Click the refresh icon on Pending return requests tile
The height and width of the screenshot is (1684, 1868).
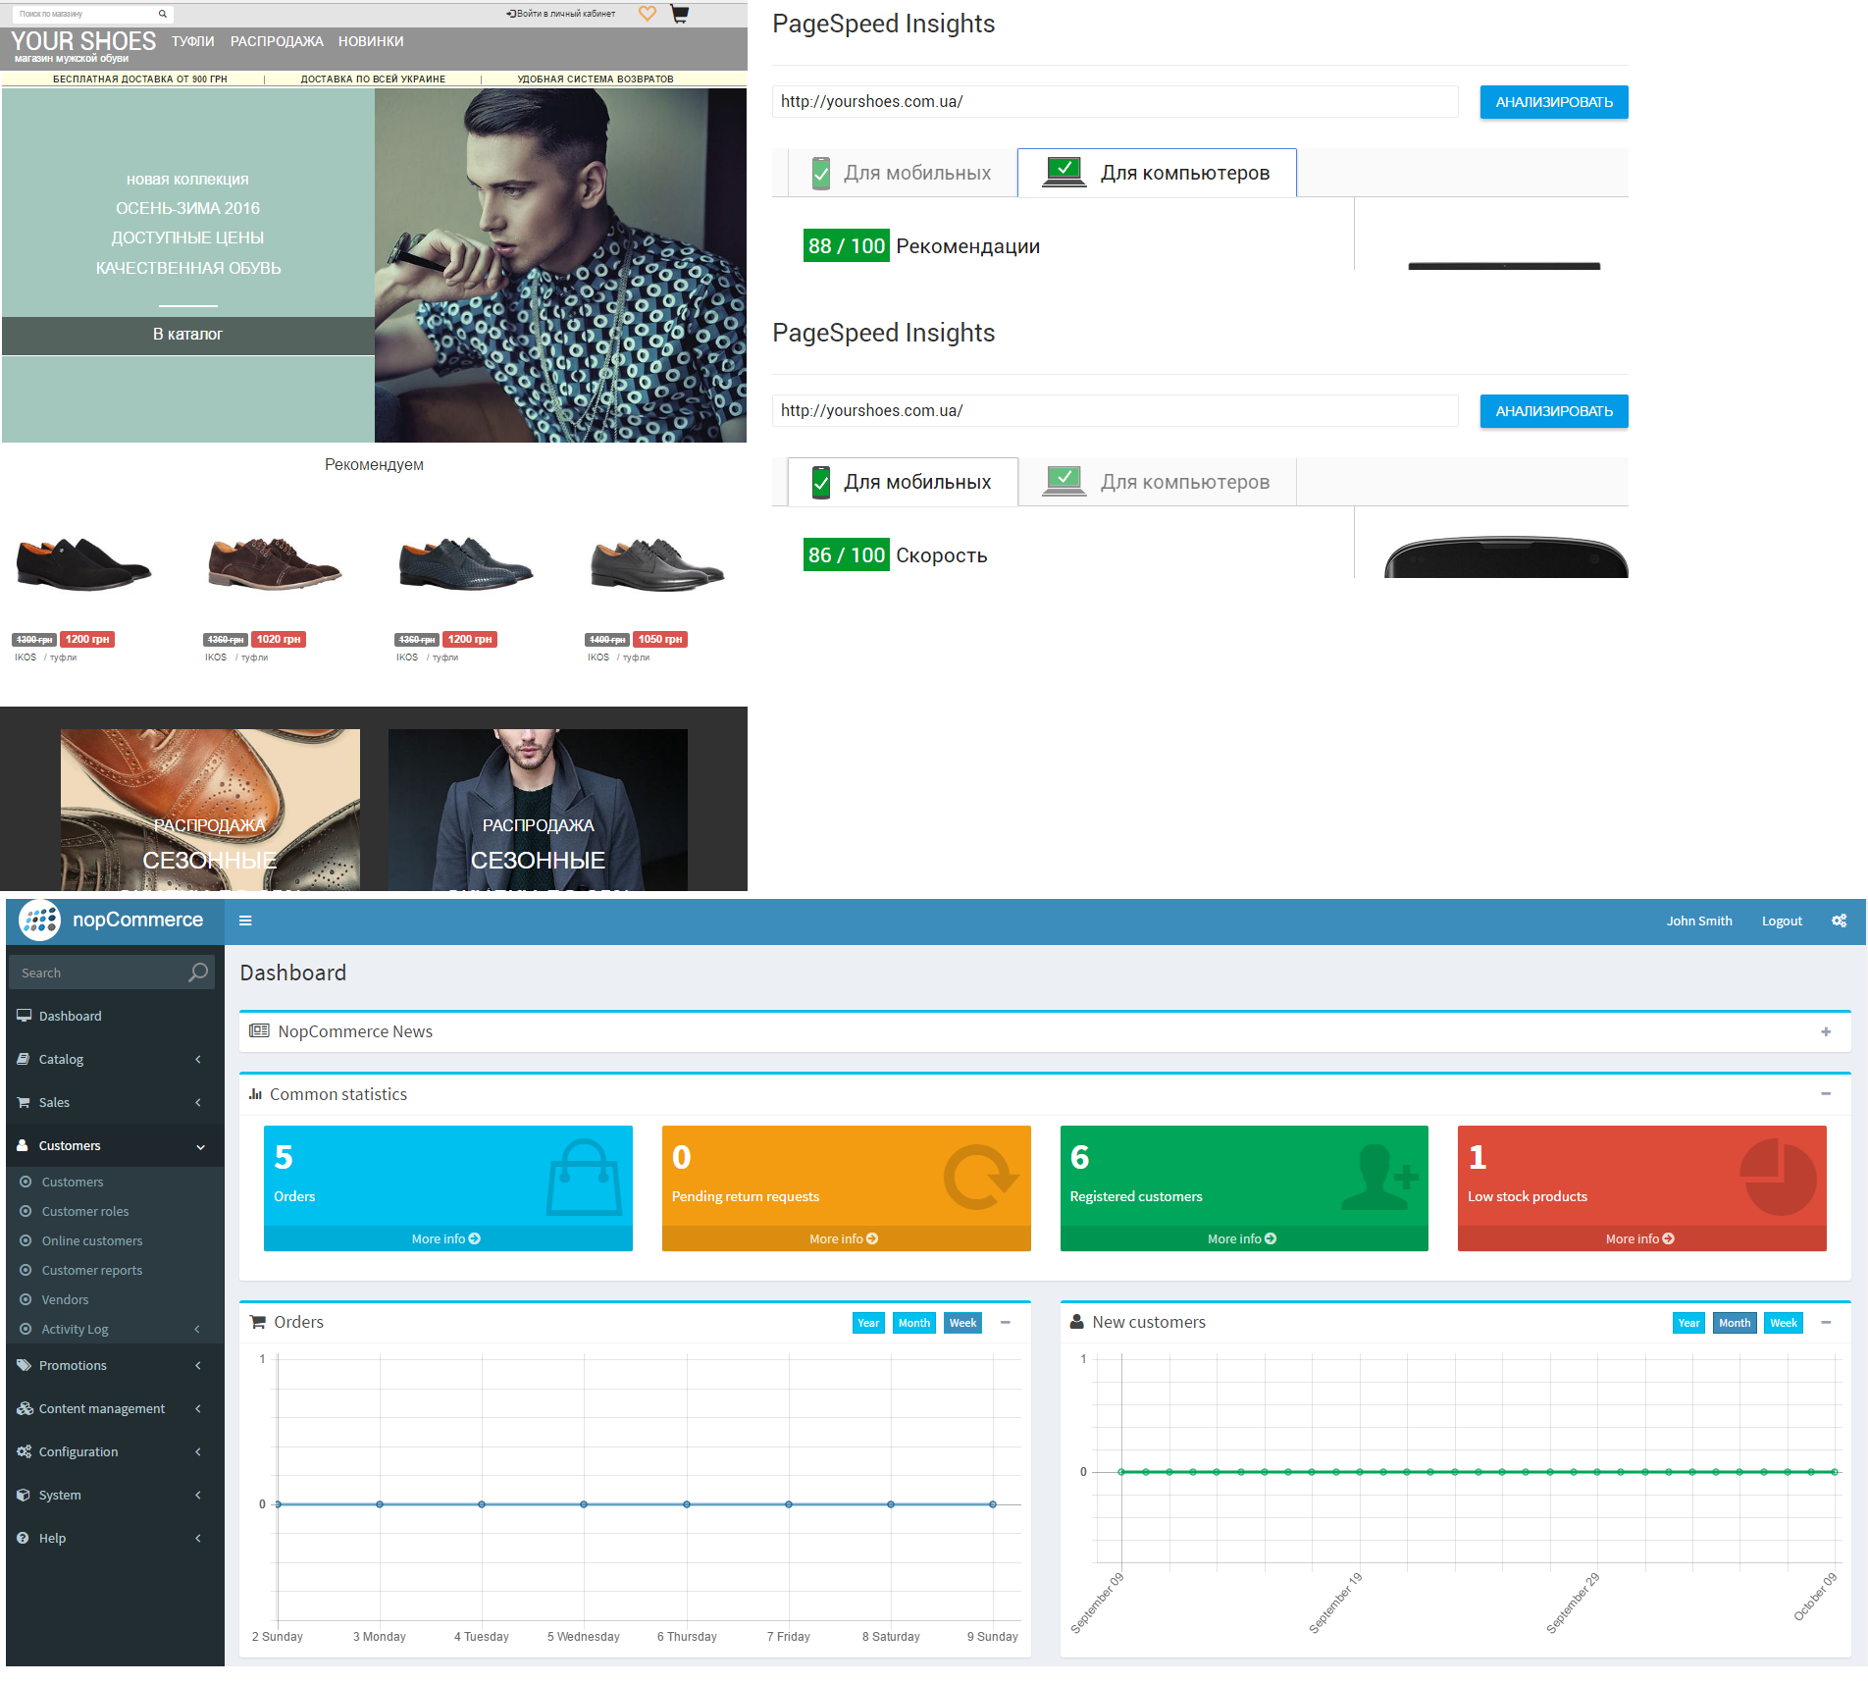point(981,1177)
